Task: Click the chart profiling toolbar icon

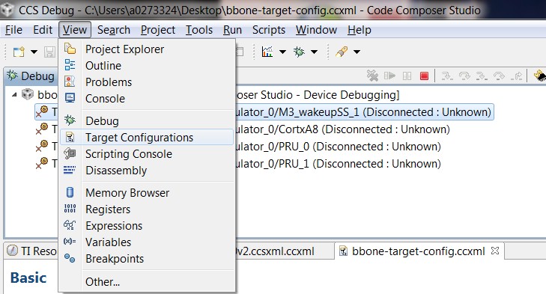Action: click(x=267, y=52)
